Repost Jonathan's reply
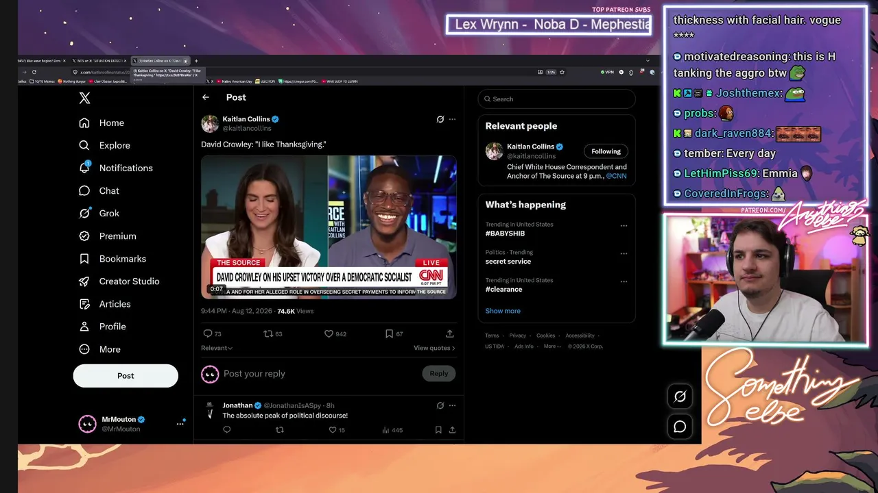Viewport: 878px width, 493px height. pos(279,430)
